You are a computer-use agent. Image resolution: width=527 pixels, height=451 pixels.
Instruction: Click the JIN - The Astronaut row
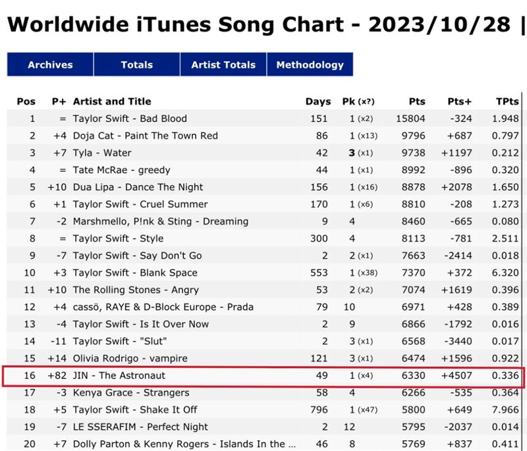click(264, 375)
